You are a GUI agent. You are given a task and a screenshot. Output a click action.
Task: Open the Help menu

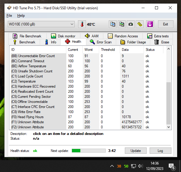[x=21, y=16]
